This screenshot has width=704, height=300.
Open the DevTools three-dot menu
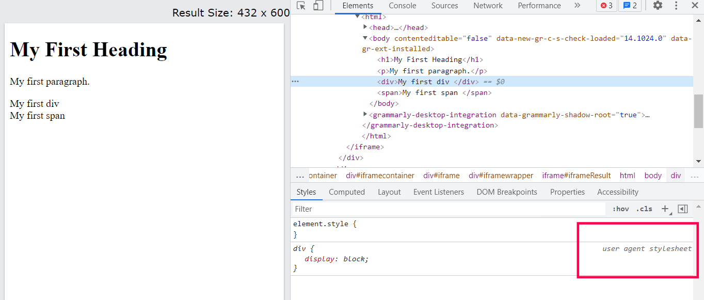pyautogui.click(x=676, y=5)
